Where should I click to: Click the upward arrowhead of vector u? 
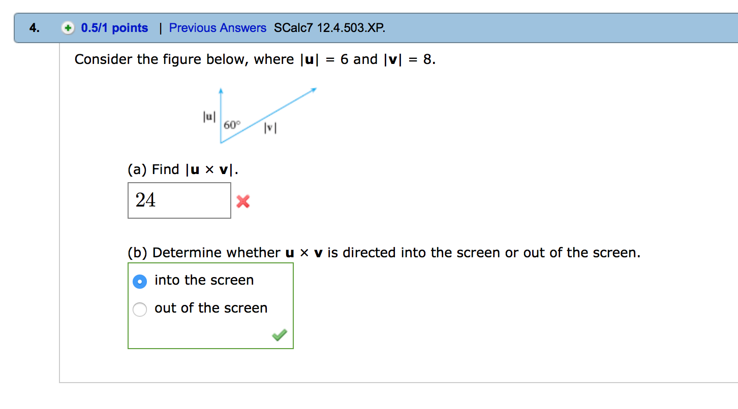pos(221,91)
